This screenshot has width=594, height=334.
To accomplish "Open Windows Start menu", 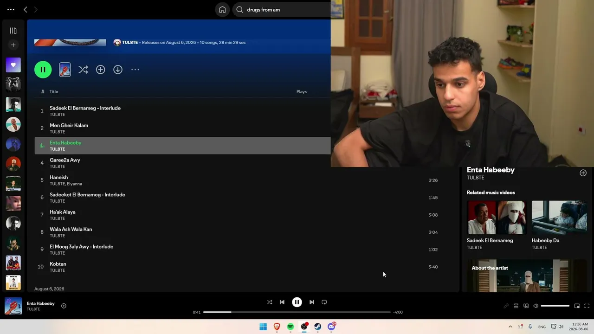I will pyautogui.click(x=263, y=327).
